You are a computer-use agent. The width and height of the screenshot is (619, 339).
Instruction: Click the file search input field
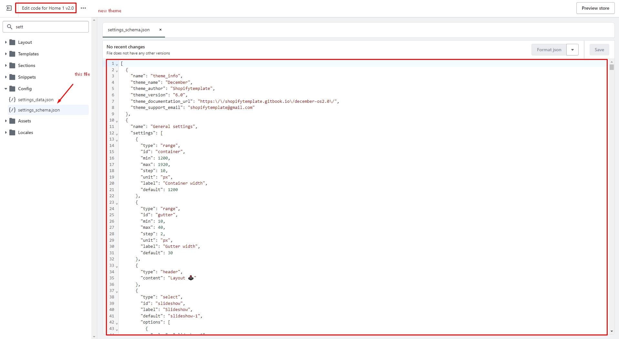pyautogui.click(x=50, y=27)
